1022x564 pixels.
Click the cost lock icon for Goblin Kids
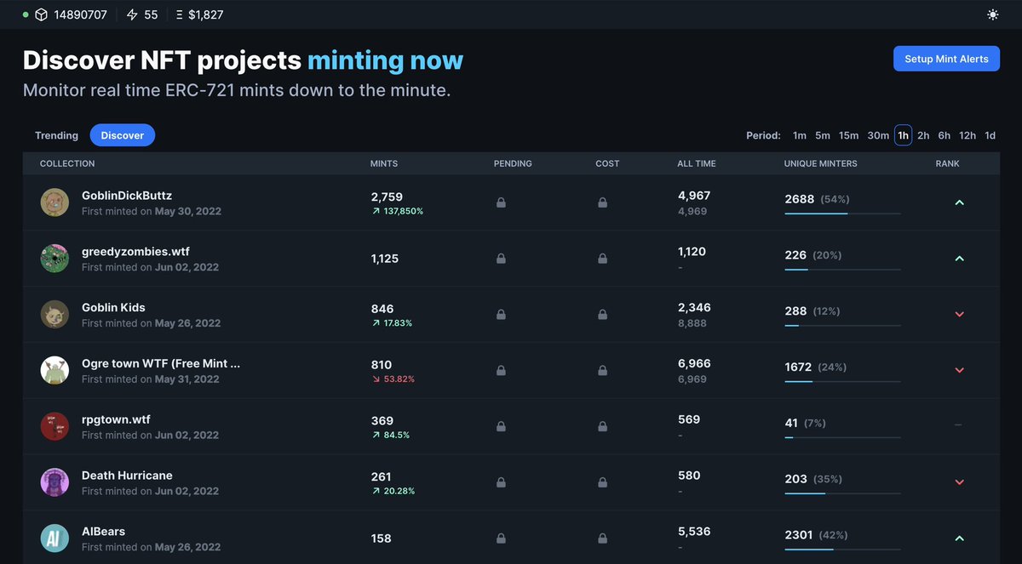click(x=602, y=315)
